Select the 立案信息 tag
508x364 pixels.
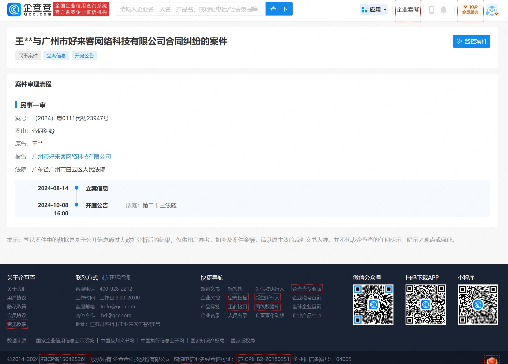point(56,55)
